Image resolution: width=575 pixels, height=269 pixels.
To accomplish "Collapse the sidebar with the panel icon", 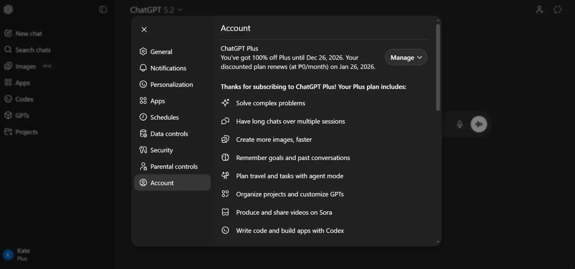I will point(103,9).
